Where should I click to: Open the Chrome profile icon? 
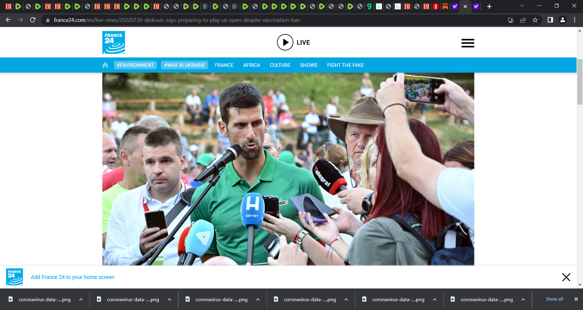(562, 20)
